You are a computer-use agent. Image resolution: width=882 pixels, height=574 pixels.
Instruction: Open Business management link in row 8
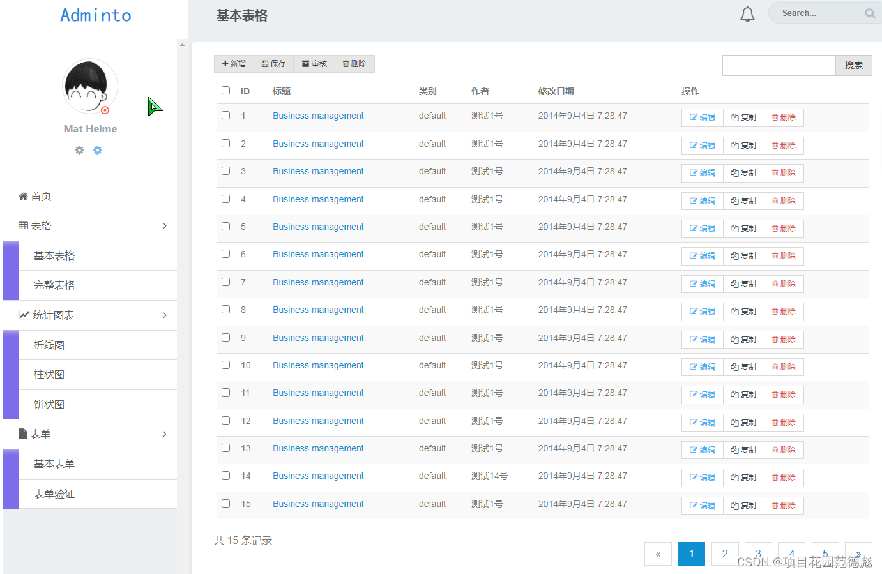[318, 310]
